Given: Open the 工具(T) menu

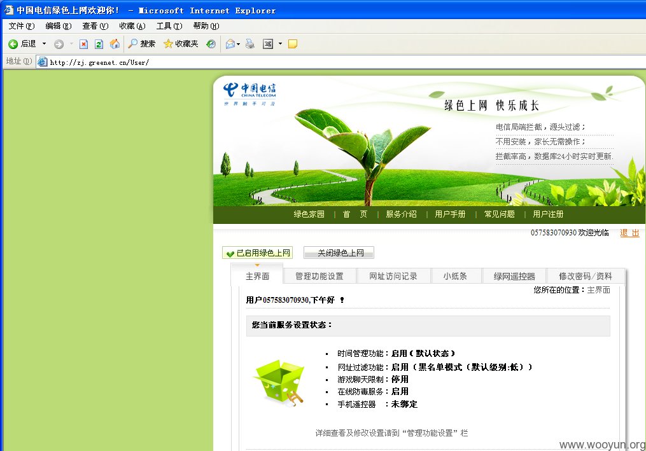Looking at the screenshot, I should (x=169, y=26).
